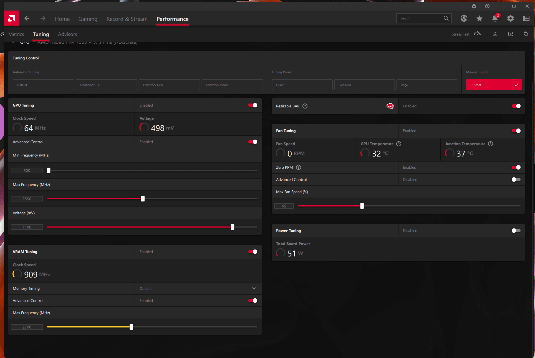Select the Tuning sub-tab
Viewport: 535px width, 358px height.
click(41, 34)
